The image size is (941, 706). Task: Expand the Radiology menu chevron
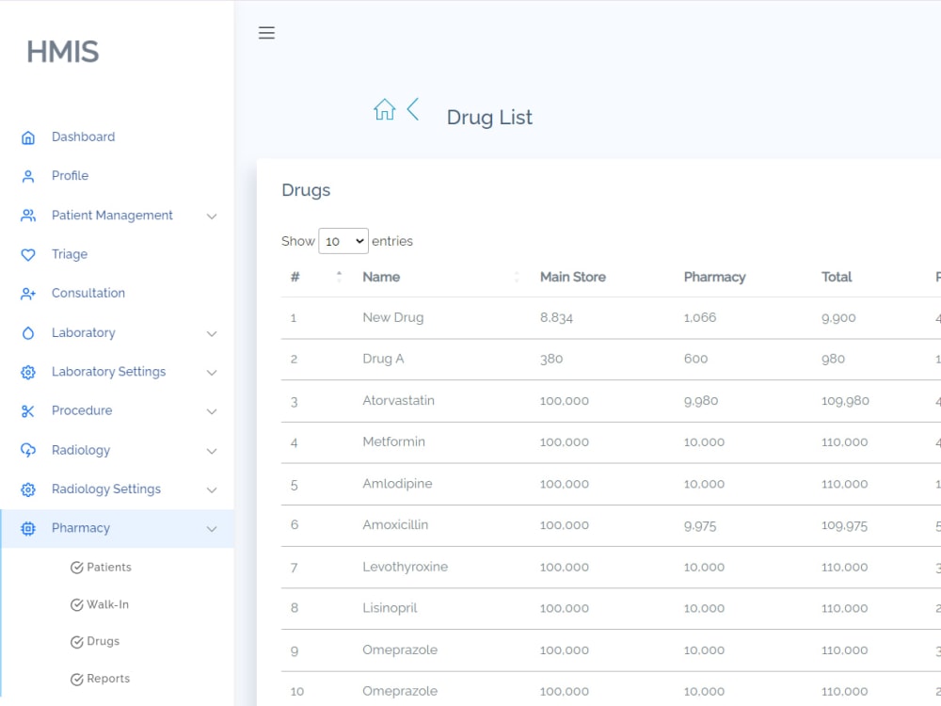point(212,452)
